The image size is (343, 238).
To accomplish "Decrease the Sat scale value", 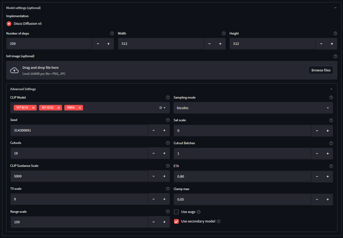I will coord(317,131).
